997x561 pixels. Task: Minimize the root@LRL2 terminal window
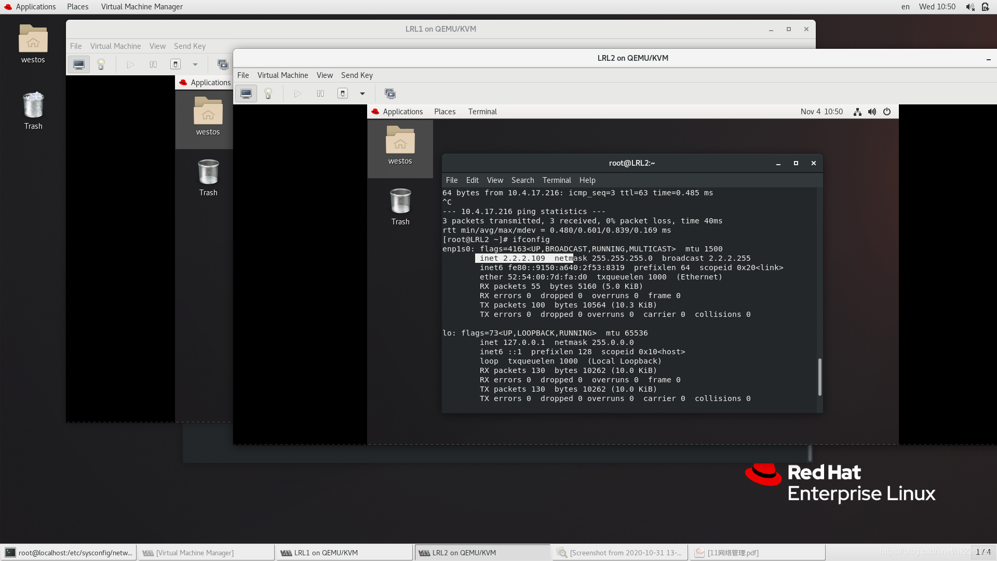(x=778, y=163)
